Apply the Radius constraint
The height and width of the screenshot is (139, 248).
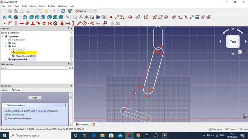[x=84, y=24]
